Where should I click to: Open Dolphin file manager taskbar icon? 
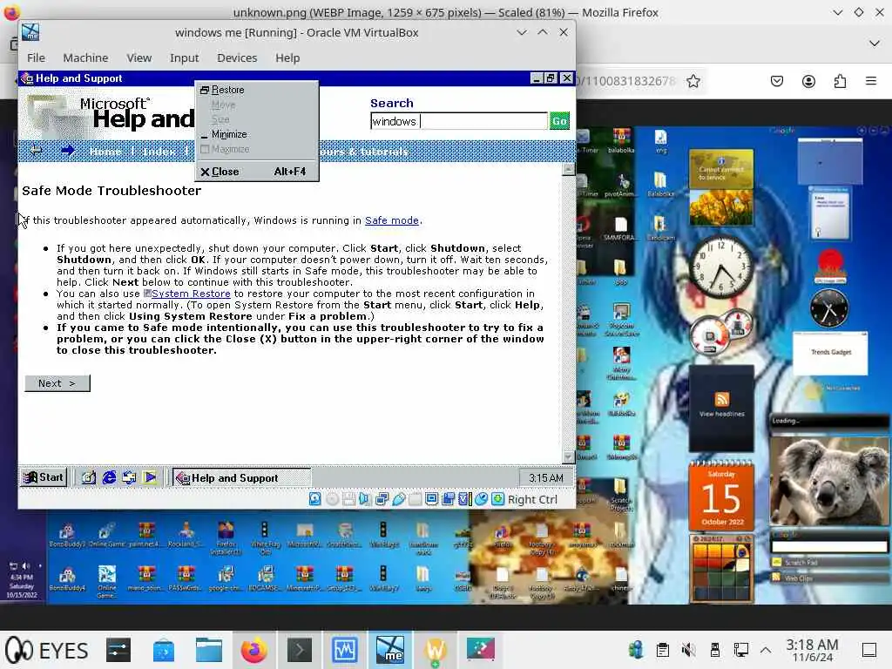[x=209, y=650]
